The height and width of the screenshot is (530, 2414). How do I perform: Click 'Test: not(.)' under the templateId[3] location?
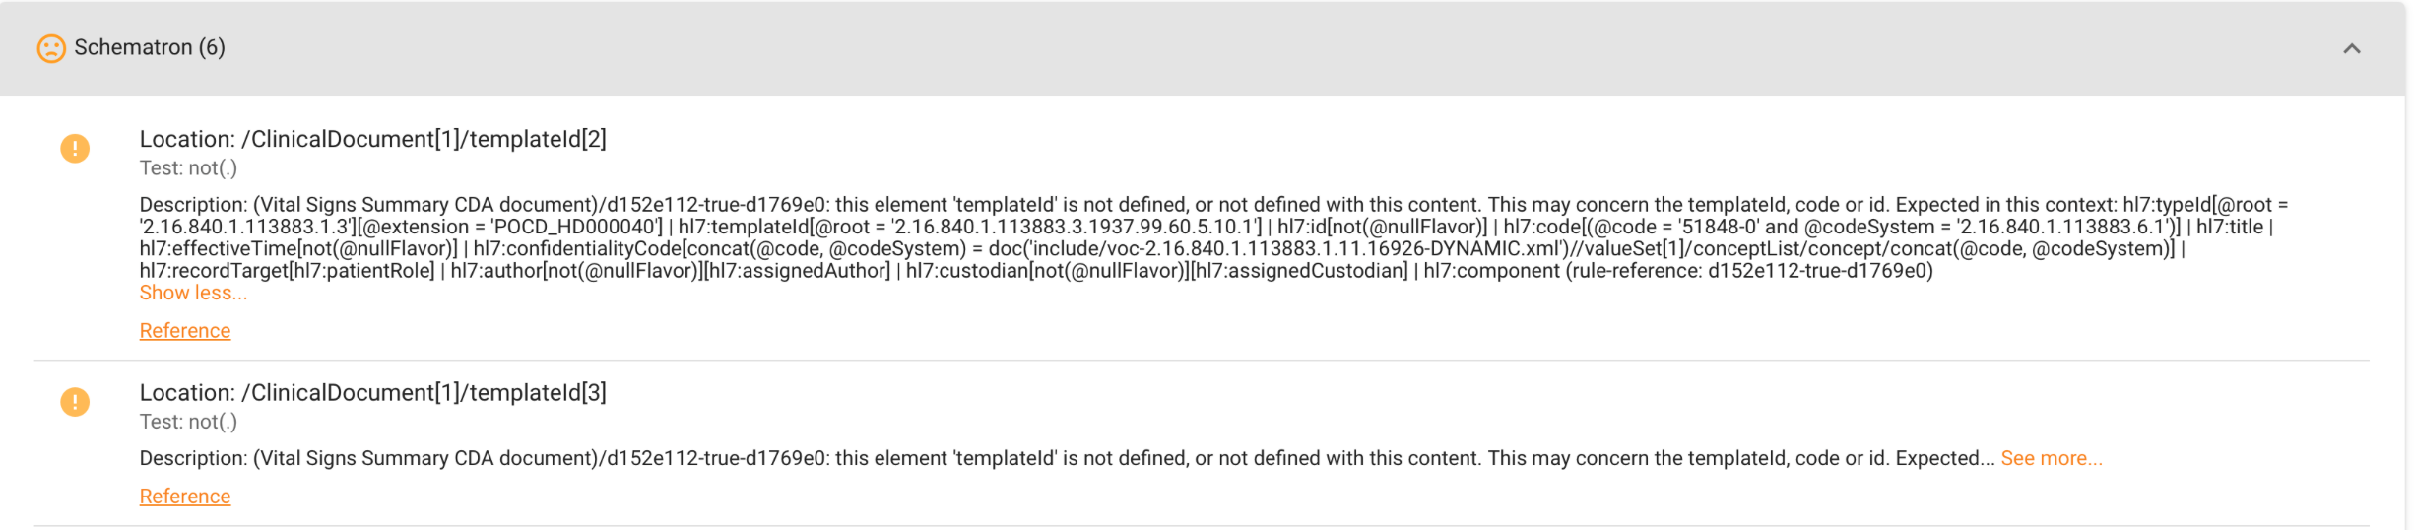pyautogui.click(x=188, y=422)
